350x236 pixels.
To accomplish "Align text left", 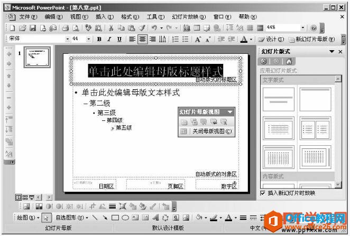I will (132, 40).
